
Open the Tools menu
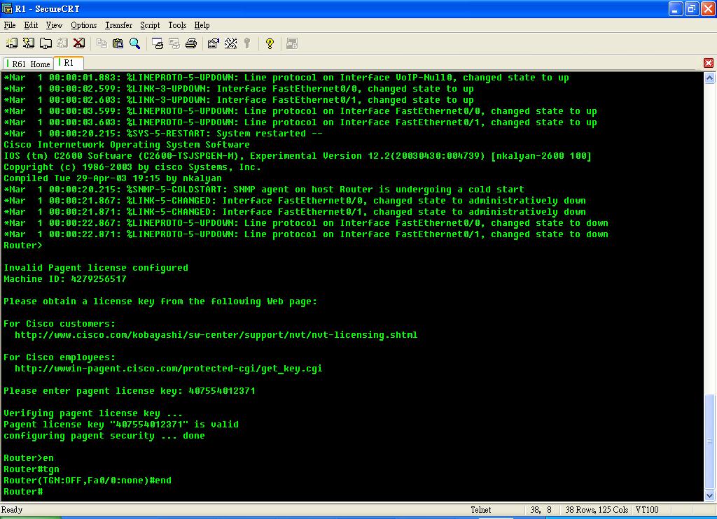[x=177, y=25]
